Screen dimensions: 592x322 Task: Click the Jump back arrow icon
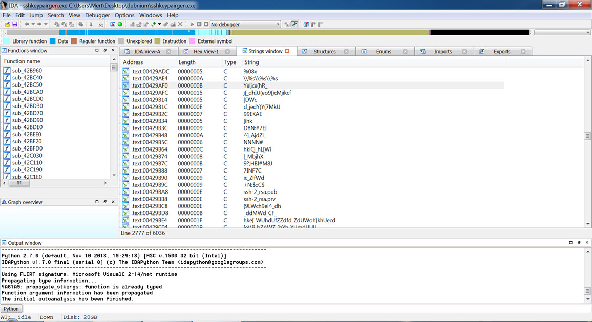coord(27,24)
